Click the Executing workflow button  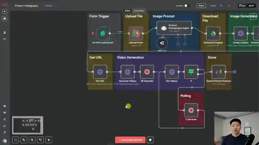[130, 140]
